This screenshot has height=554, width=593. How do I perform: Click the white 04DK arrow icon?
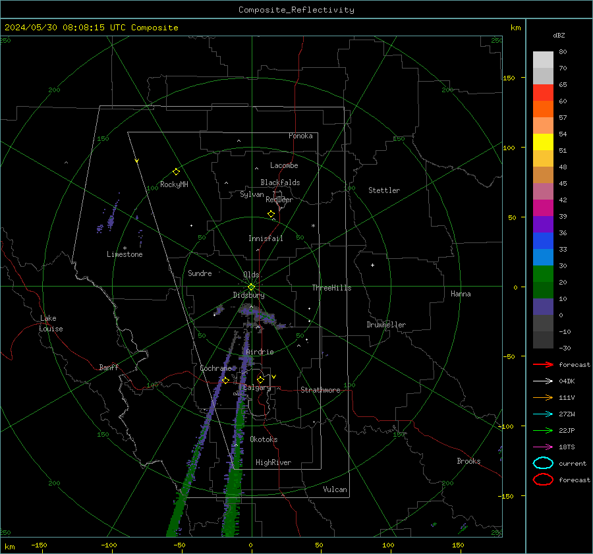[543, 381]
